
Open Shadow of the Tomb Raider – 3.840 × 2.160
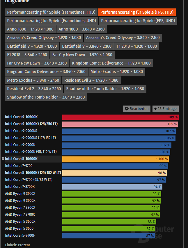(46, 97)
